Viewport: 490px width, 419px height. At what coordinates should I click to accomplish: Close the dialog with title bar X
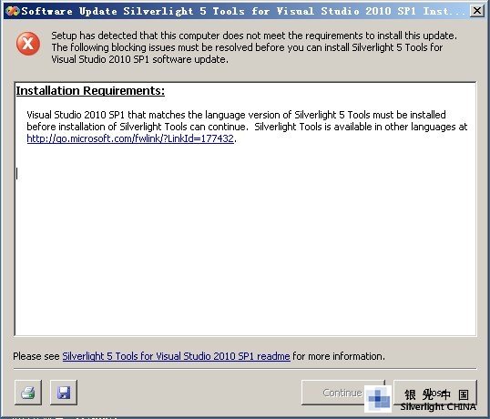click(x=477, y=11)
